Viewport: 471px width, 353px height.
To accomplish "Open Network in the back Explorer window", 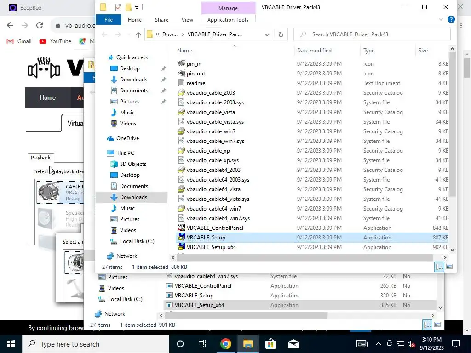I will click(x=115, y=314).
